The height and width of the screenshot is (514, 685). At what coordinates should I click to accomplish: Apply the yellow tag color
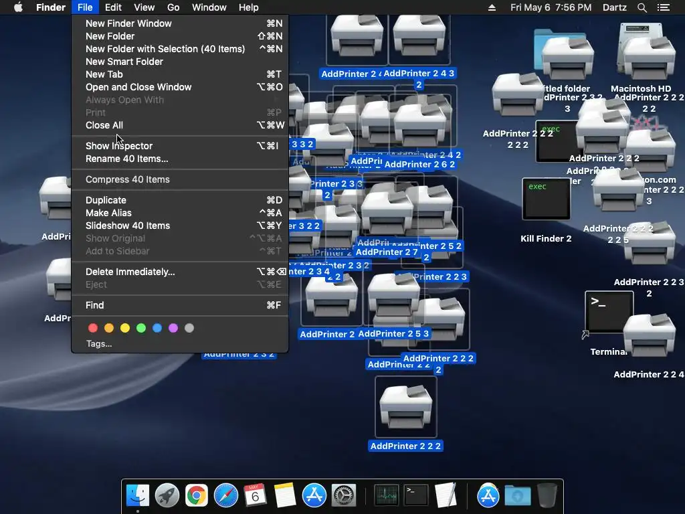tap(125, 328)
